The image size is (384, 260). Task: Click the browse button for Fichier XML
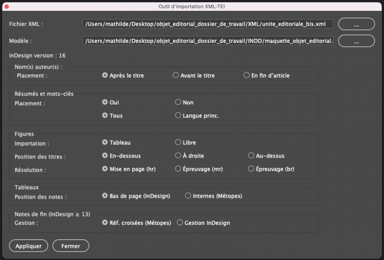click(x=356, y=24)
